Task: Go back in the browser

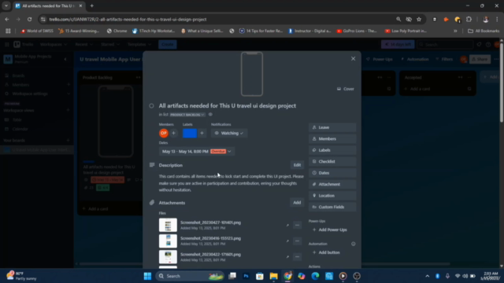Action: [x=7, y=19]
